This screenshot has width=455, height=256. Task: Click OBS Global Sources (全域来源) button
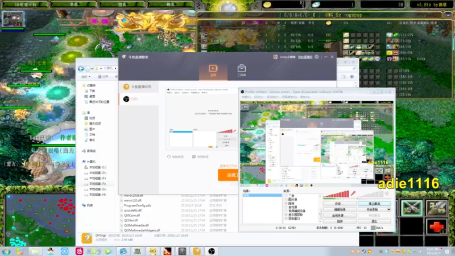pyautogui.click(x=340, y=216)
